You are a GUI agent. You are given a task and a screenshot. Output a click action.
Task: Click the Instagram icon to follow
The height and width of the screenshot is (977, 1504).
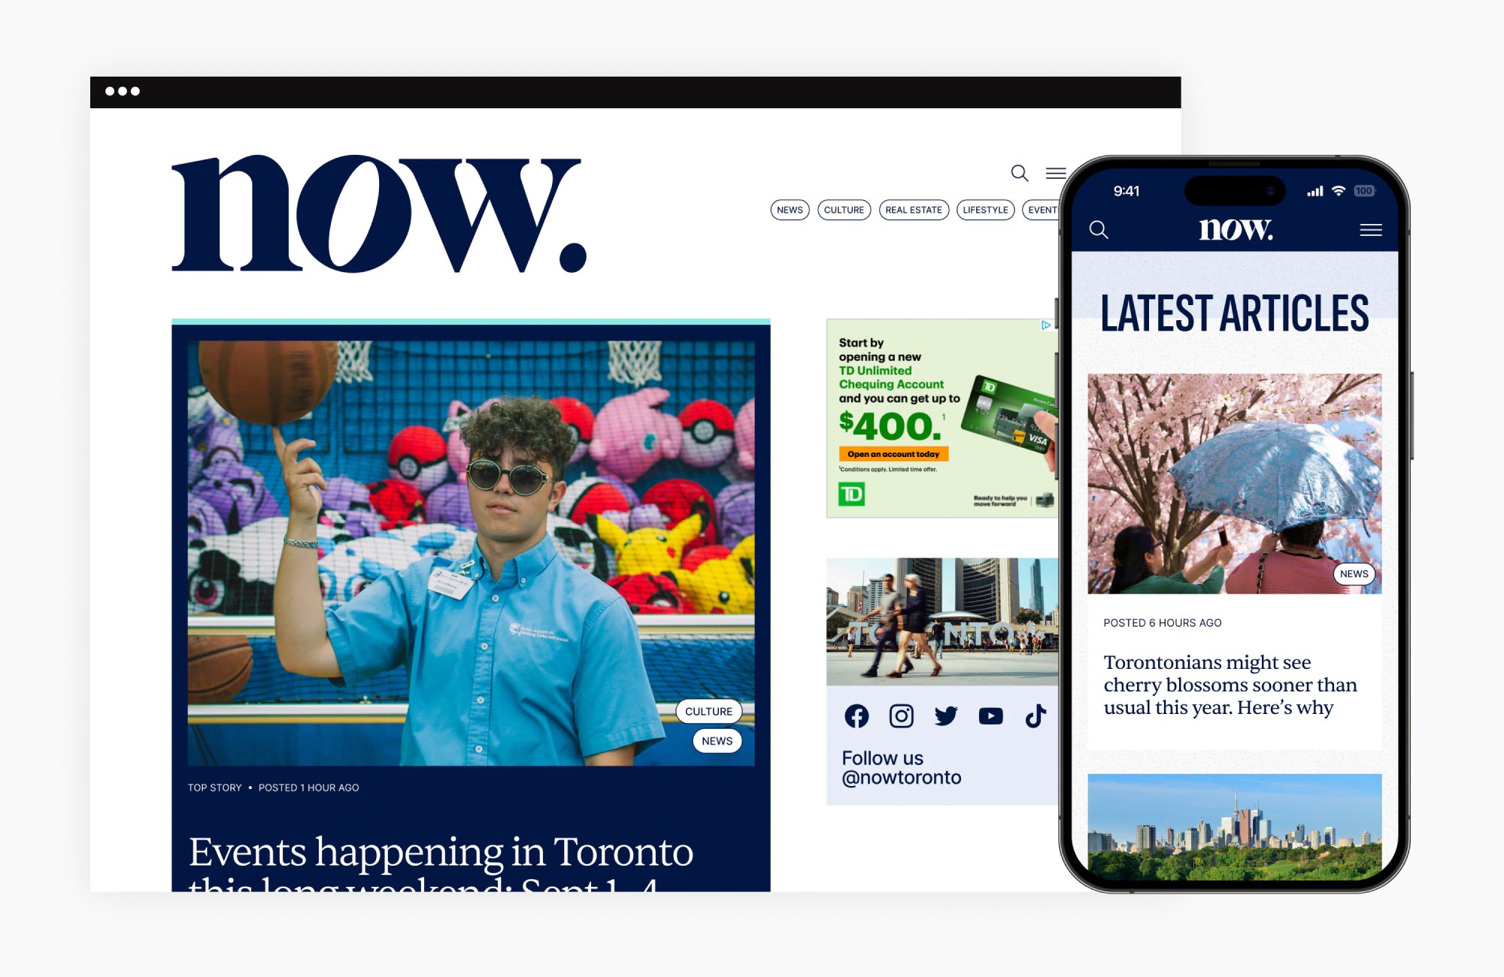(899, 714)
